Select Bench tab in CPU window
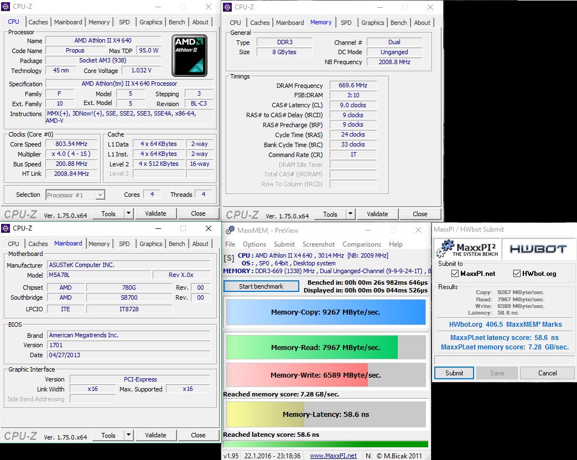 pos(176,22)
